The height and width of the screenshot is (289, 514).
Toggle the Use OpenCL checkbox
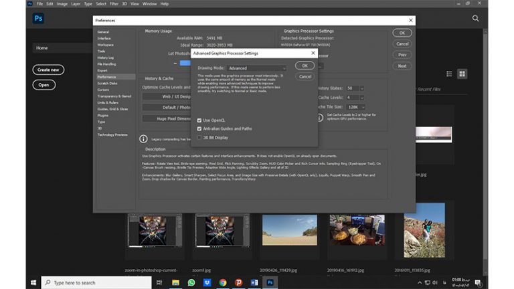point(199,120)
